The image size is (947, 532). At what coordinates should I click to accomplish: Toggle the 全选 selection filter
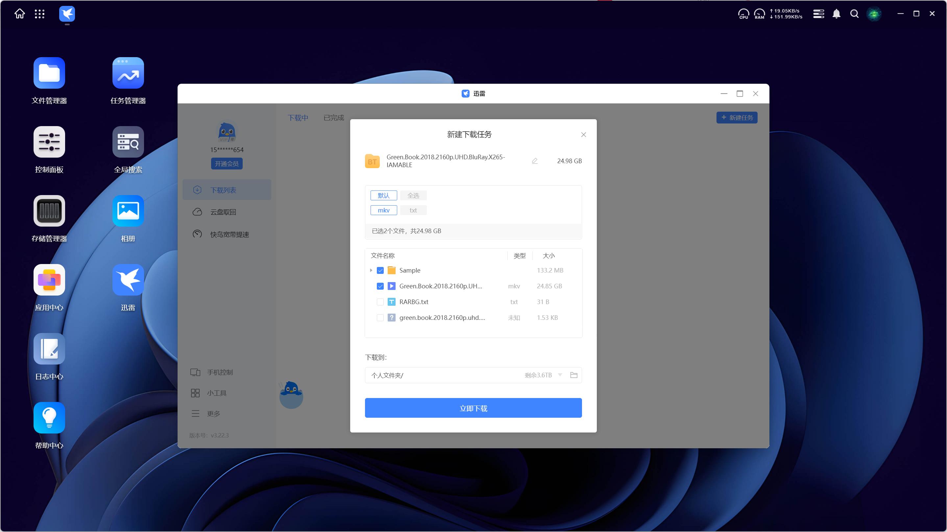pyautogui.click(x=413, y=195)
